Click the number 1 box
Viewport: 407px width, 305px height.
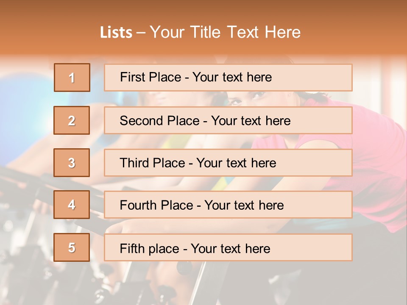pos(72,78)
